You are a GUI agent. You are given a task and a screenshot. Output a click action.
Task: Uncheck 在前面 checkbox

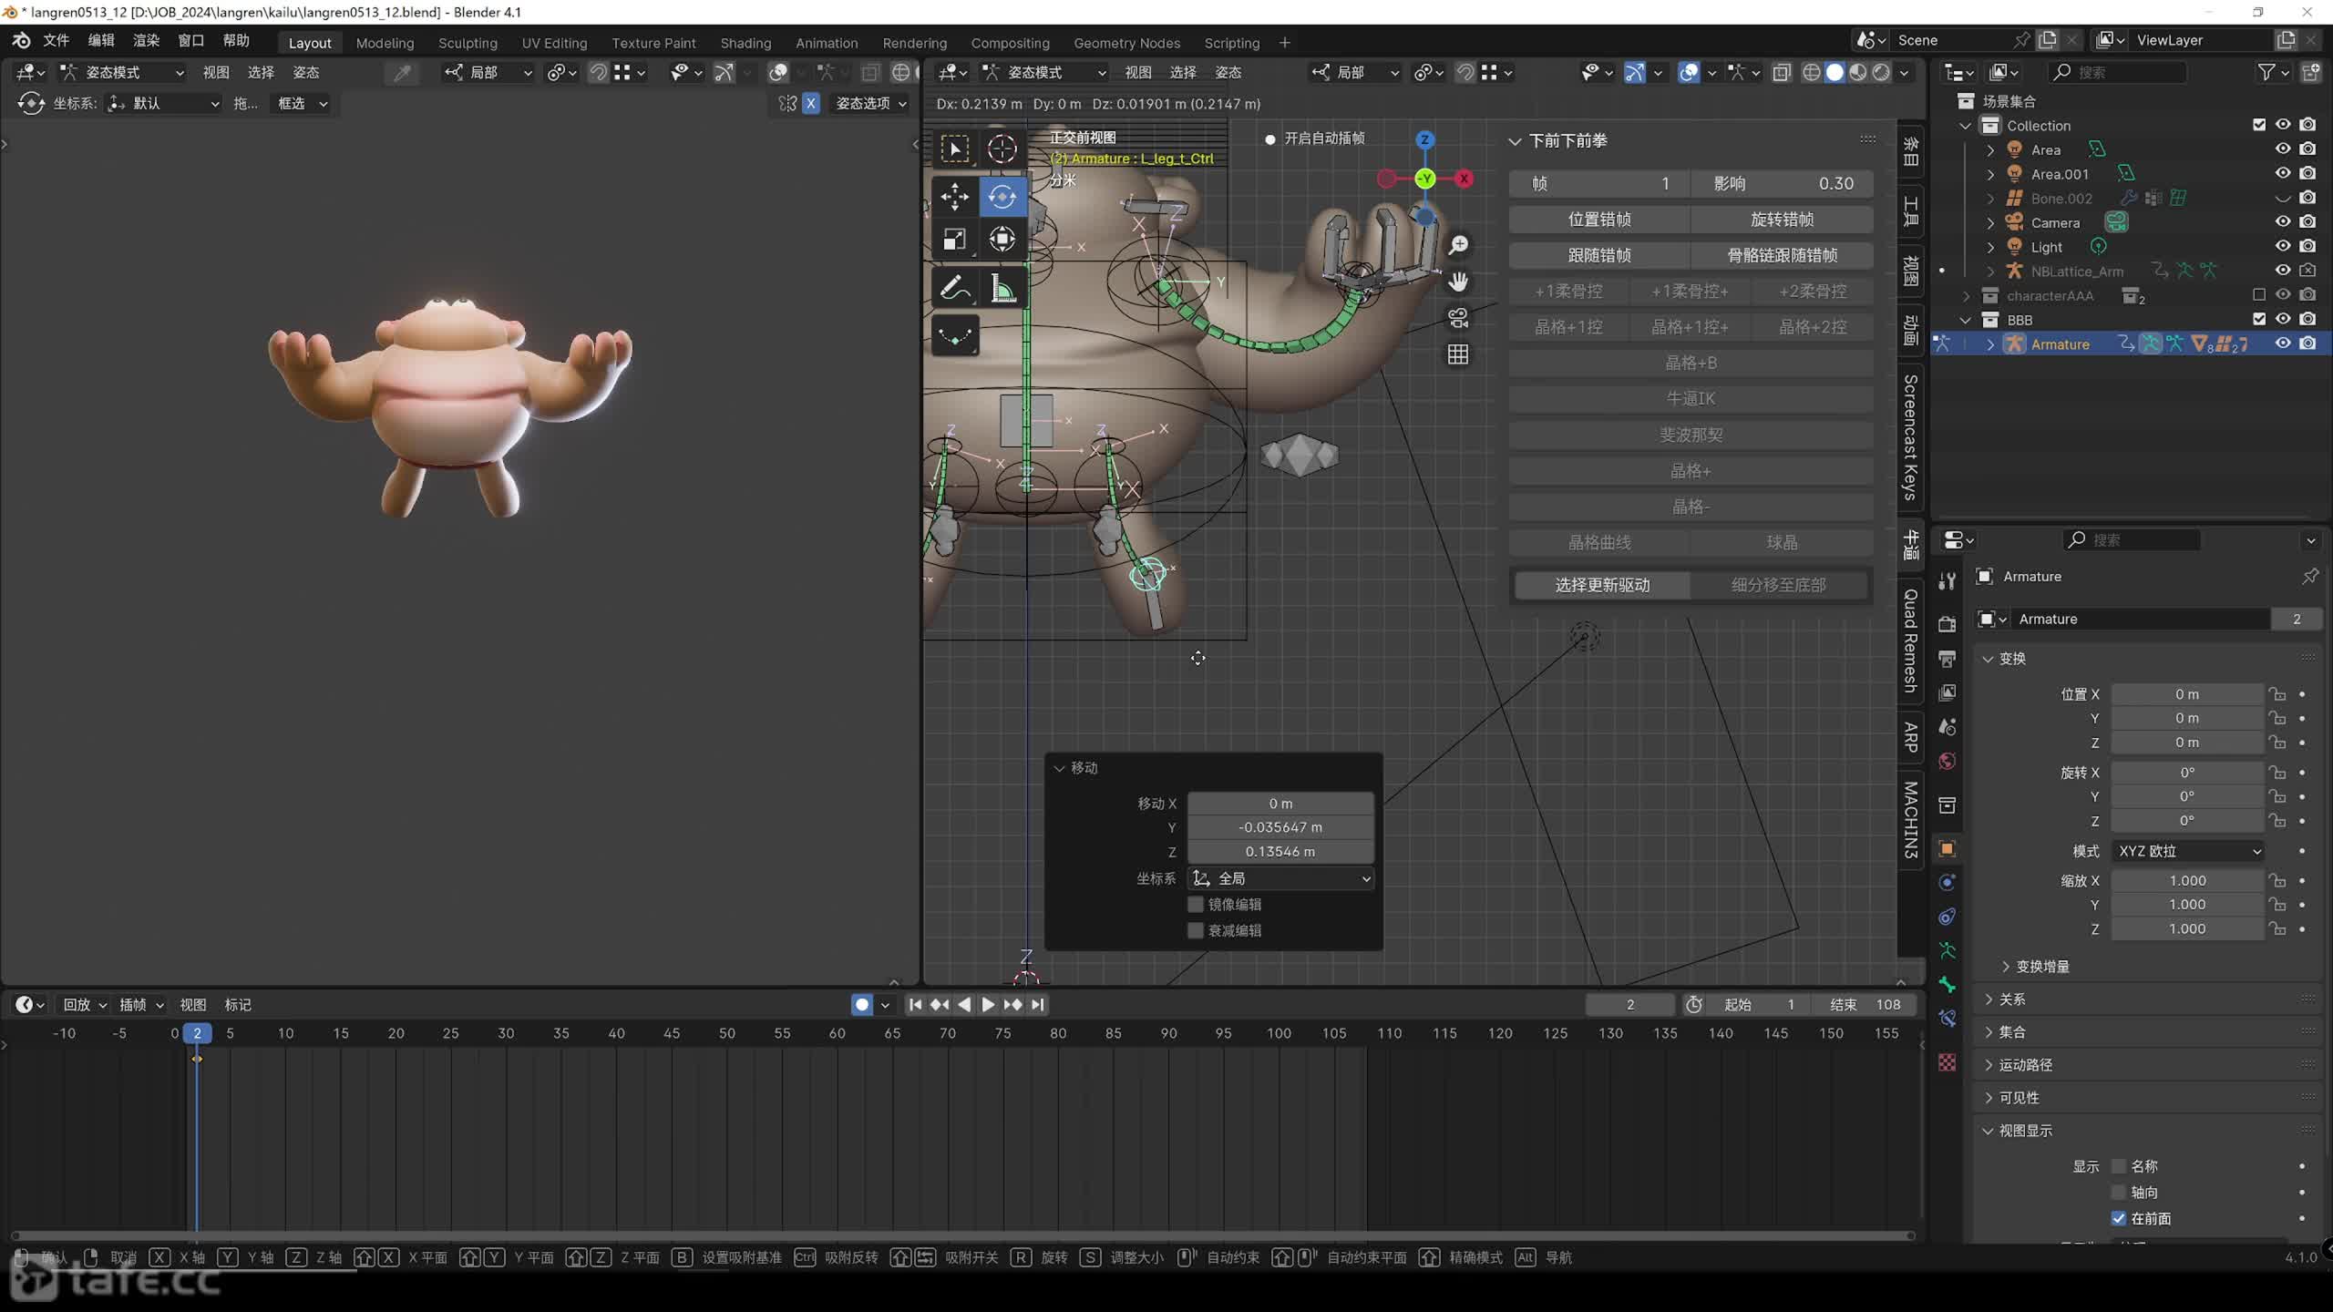tap(2119, 1218)
